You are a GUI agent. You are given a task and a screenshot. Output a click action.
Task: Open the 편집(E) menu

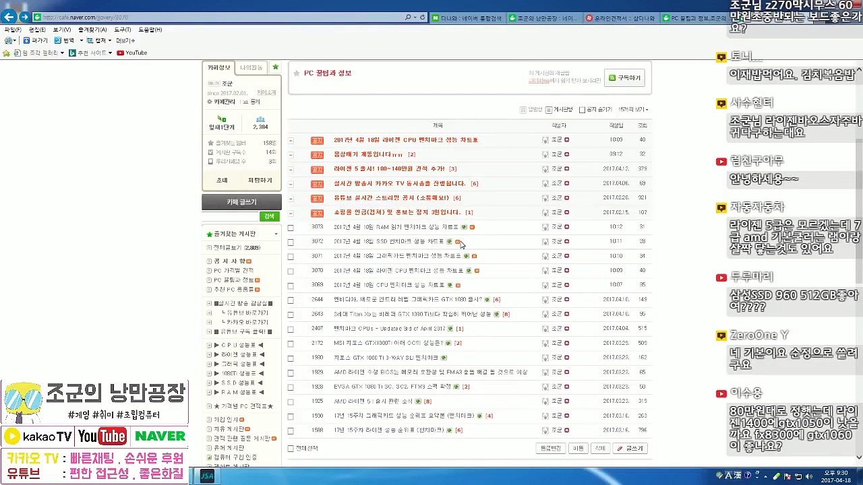(x=36, y=30)
